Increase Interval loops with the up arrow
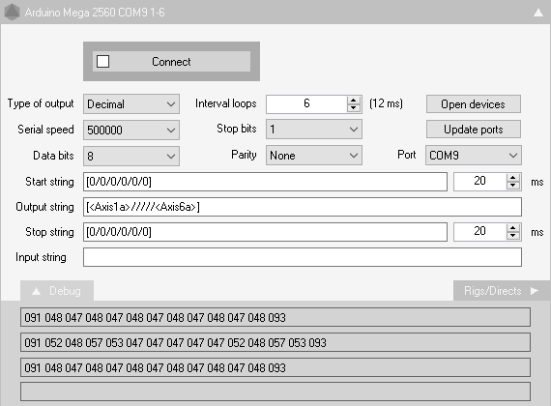The width and height of the screenshot is (551, 406). 354,100
